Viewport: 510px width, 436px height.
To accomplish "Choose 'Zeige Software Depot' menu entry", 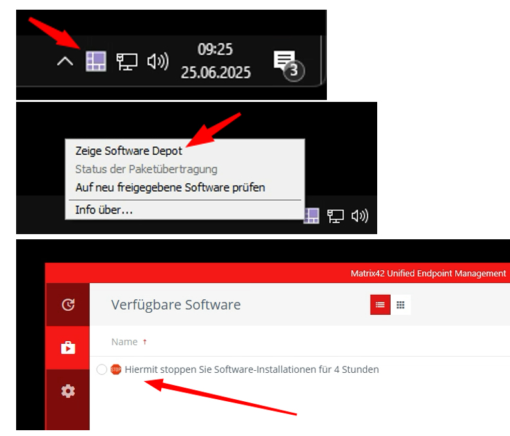I will pos(129,151).
